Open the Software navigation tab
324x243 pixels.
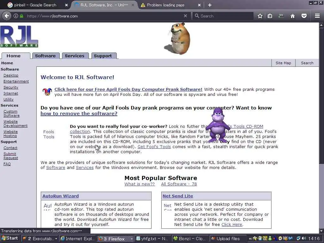pyautogui.click(x=45, y=56)
